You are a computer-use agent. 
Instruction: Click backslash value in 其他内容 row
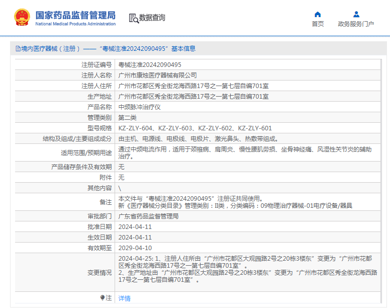[120, 188]
